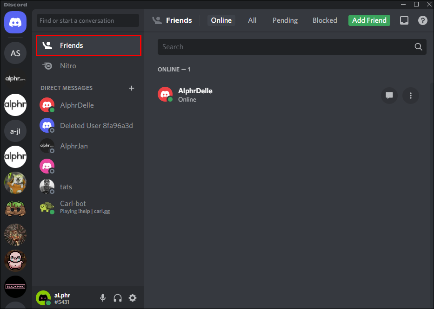Click the Friends header icon at top
Image resolution: width=434 pixels, height=309 pixels.
point(157,20)
